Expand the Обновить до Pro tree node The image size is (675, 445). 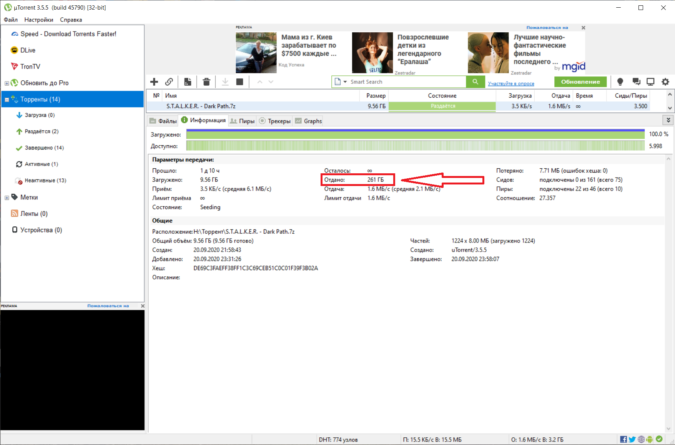tap(7, 83)
